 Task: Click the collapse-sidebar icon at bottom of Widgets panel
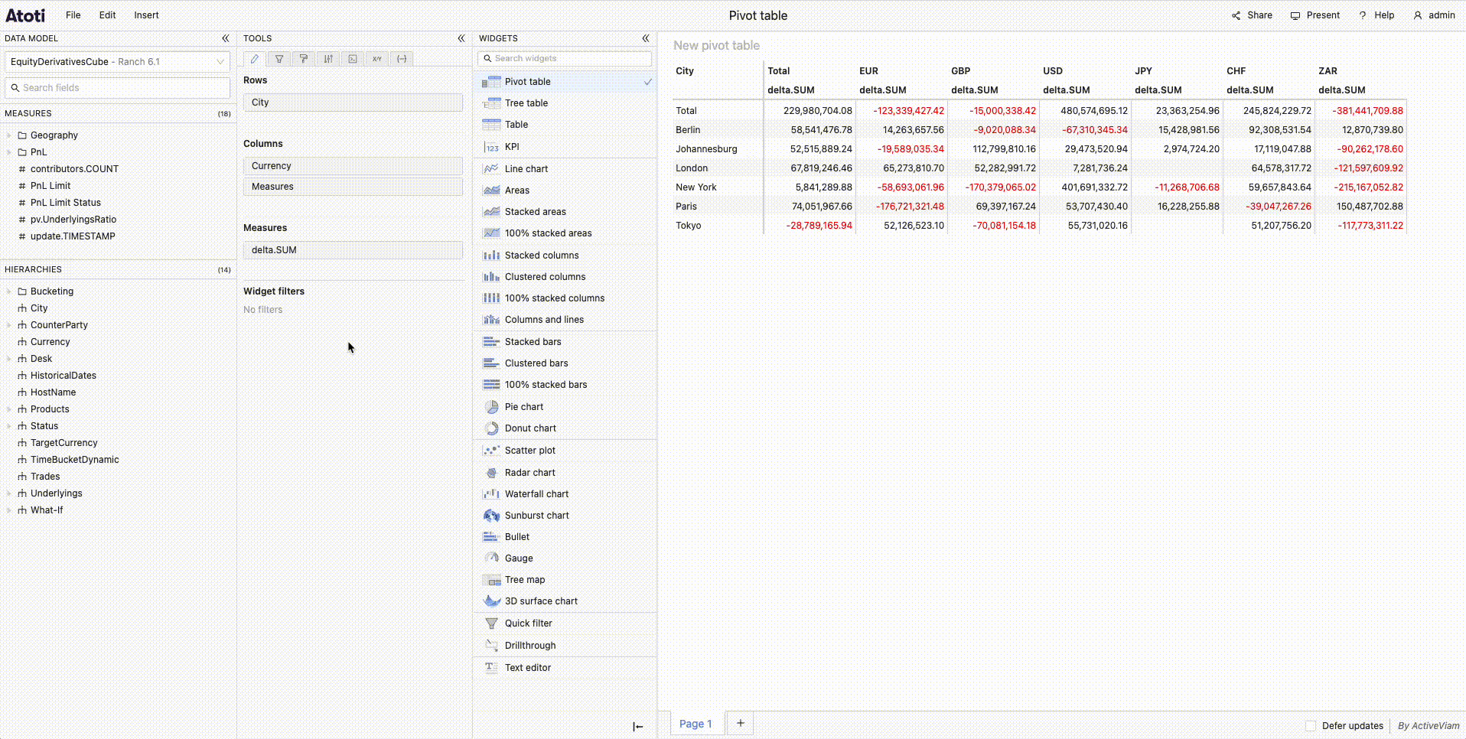[x=638, y=727]
